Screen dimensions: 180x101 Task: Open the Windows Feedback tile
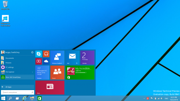(x=57, y=58)
